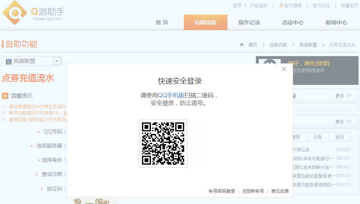Click the QQ手机版 link in the dialog
The height and width of the screenshot is (204, 360).
[x=171, y=95]
